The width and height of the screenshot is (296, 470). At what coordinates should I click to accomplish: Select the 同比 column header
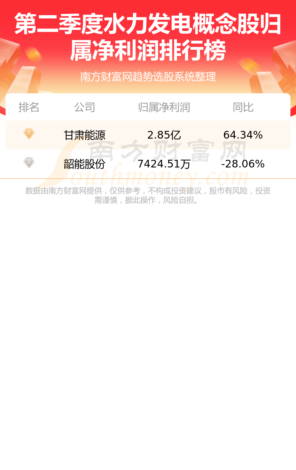(x=243, y=107)
